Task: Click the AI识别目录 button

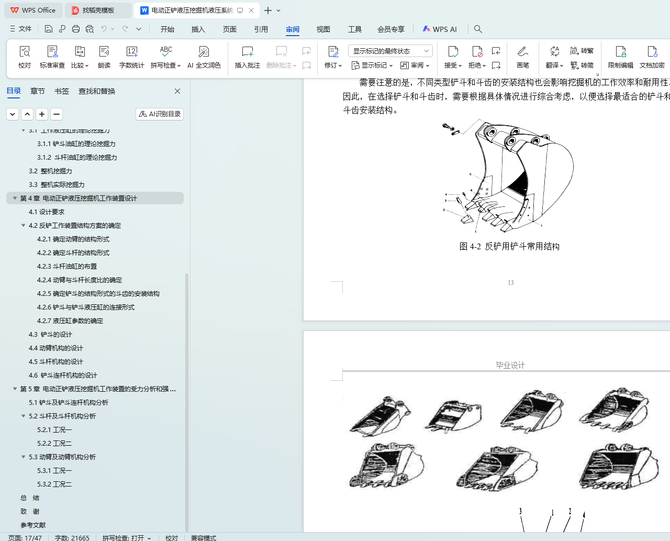Action: pyautogui.click(x=160, y=114)
